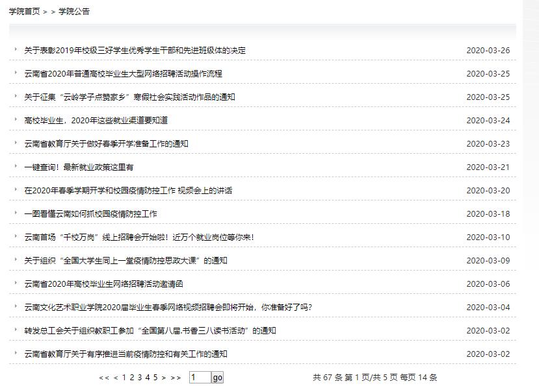This screenshot has width=539, height=388.
Task: Open 高校毕业生，2020年这些就业渠道要知道 article
Action: [x=96, y=121]
